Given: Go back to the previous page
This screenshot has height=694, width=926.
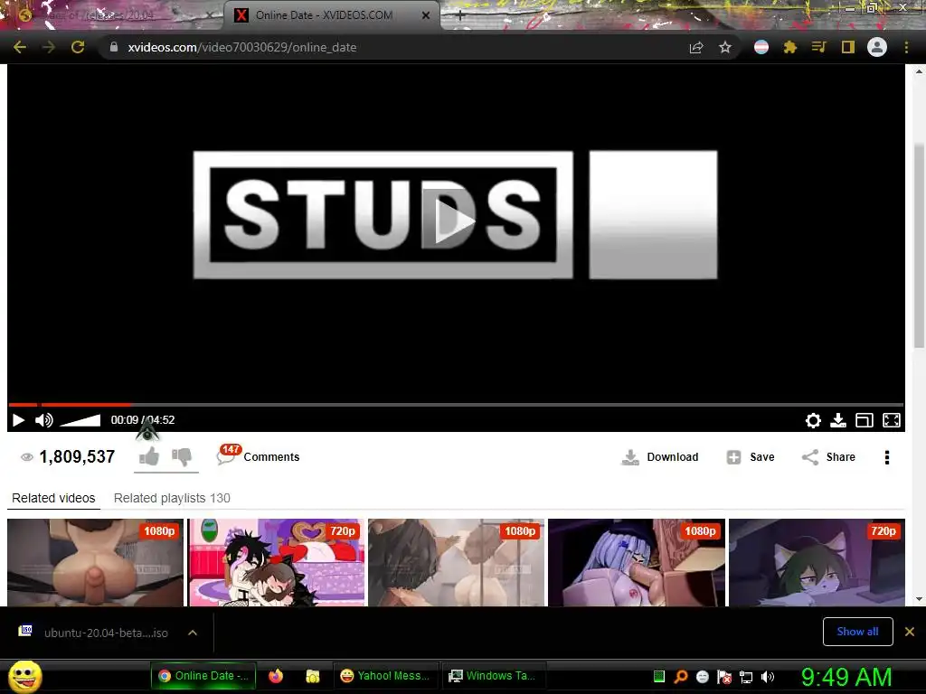Looking at the screenshot, I should (20, 47).
